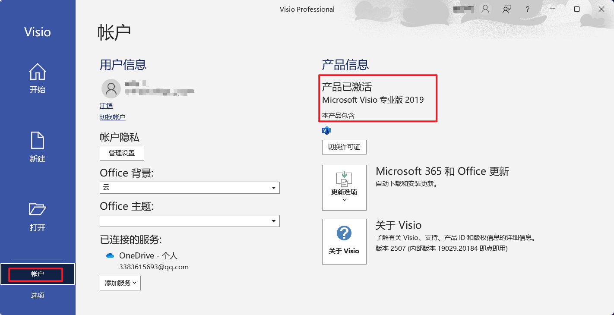Image resolution: width=614 pixels, height=315 pixels.
Task: Click the OneDrive cloud icon
Action: pyautogui.click(x=110, y=256)
